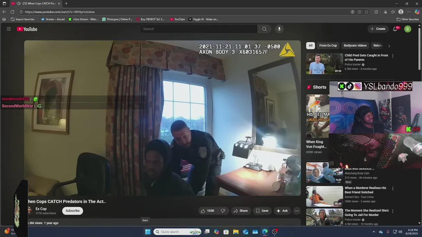The image size is (422, 237).
Task: Click the taskbar Quick search box
Action: point(177,232)
